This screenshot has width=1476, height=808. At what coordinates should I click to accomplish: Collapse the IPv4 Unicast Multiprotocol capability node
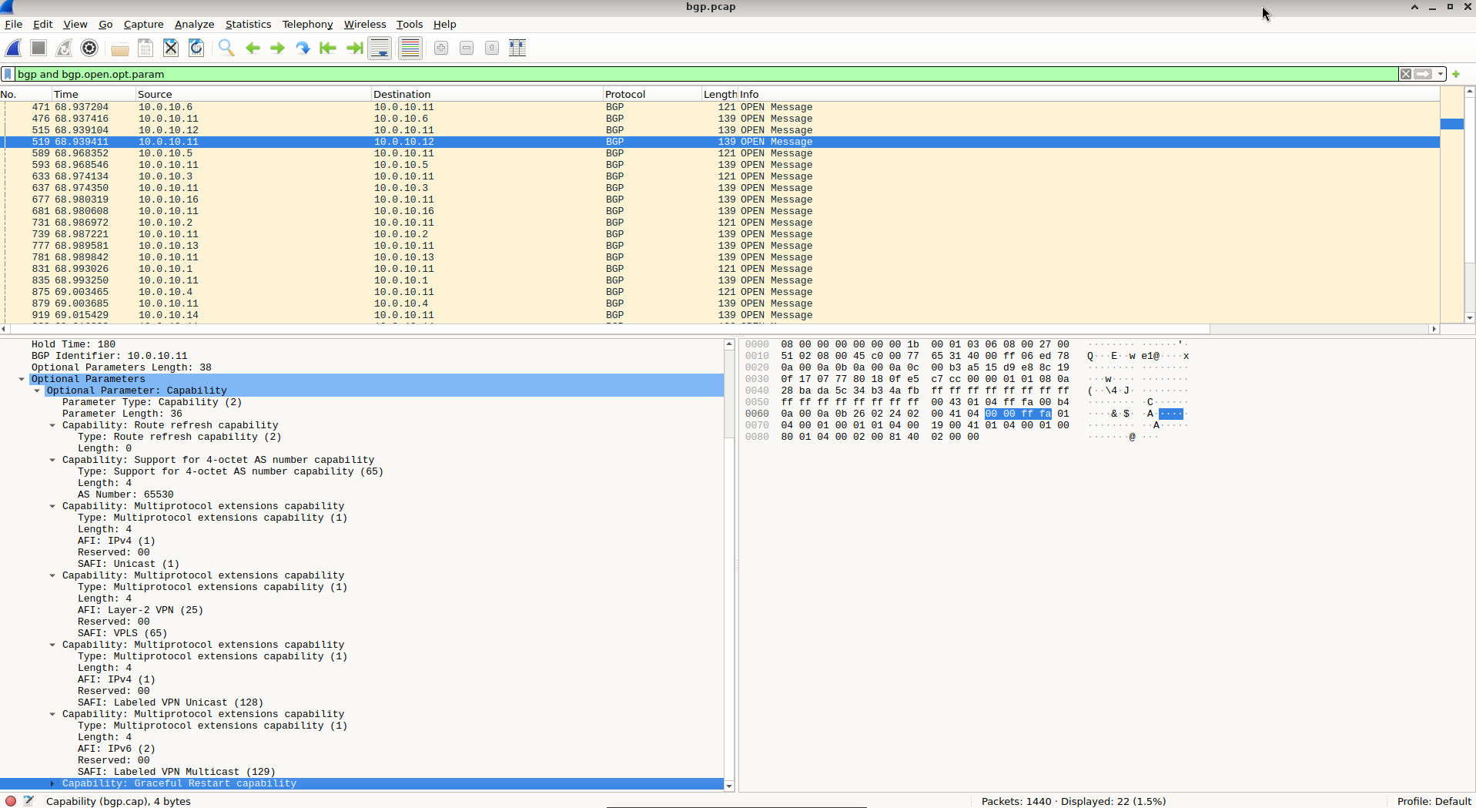[52, 506]
